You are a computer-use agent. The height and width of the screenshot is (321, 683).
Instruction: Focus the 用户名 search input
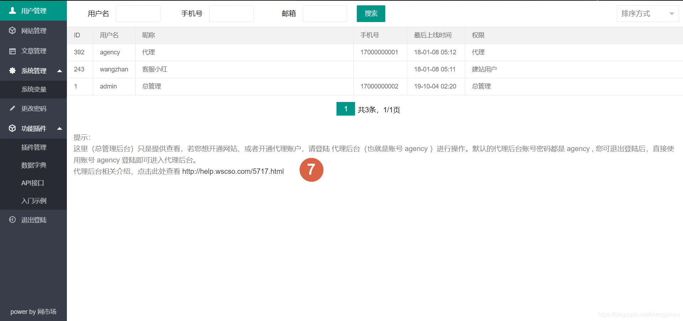pos(138,14)
